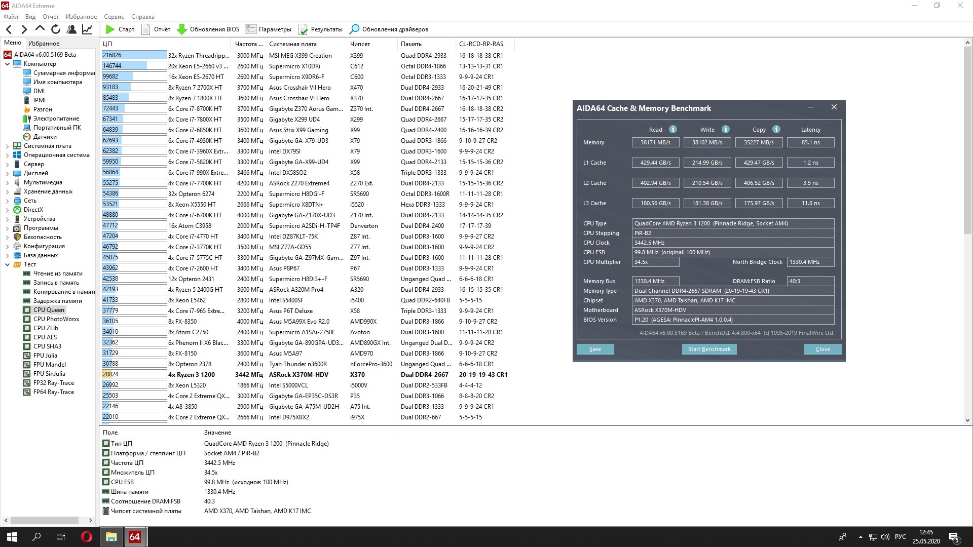The width and height of the screenshot is (973, 547).
Task: Click the Write info icon in benchmark
Action: pyautogui.click(x=726, y=129)
